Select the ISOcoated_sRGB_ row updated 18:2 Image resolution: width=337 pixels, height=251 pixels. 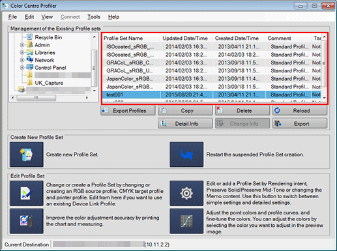[x=211, y=55]
